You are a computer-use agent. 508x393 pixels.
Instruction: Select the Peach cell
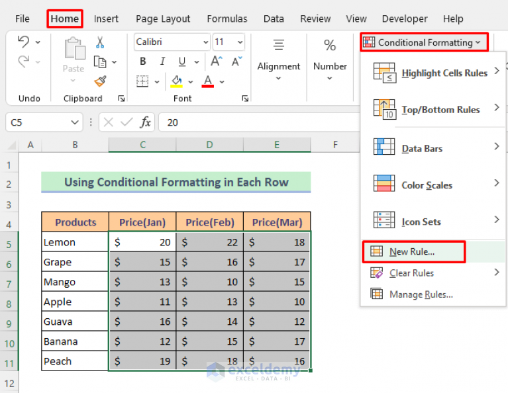[x=75, y=361]
